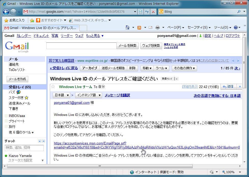This screenshot has width=249, height=177.
Task: Show next ad with right arrow
Action: coord(238,61)
